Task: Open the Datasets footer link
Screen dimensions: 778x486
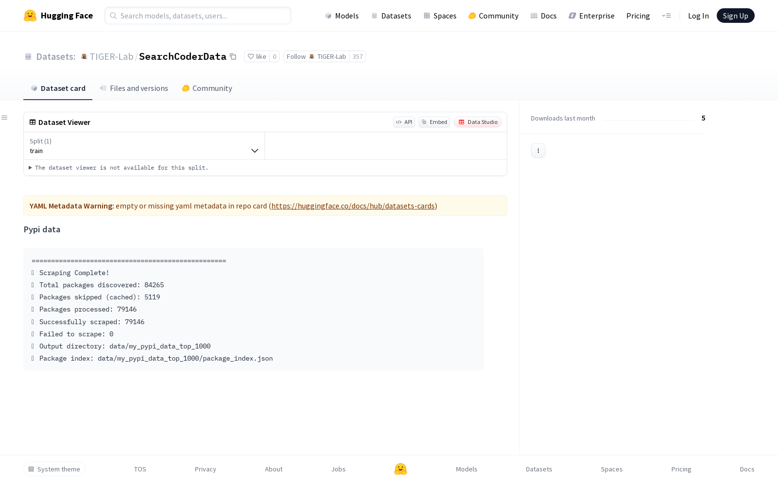Action: tap(539, 469)
